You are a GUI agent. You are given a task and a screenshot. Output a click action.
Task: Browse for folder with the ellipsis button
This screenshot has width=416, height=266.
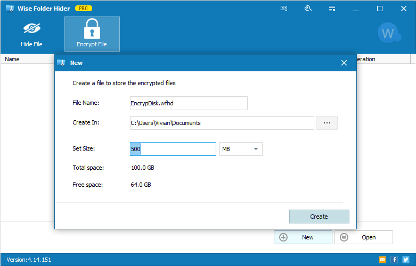pyautogui.click(x=327, y=123)
